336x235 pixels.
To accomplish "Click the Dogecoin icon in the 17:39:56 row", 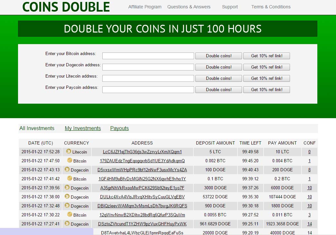I will pos(67,187).
